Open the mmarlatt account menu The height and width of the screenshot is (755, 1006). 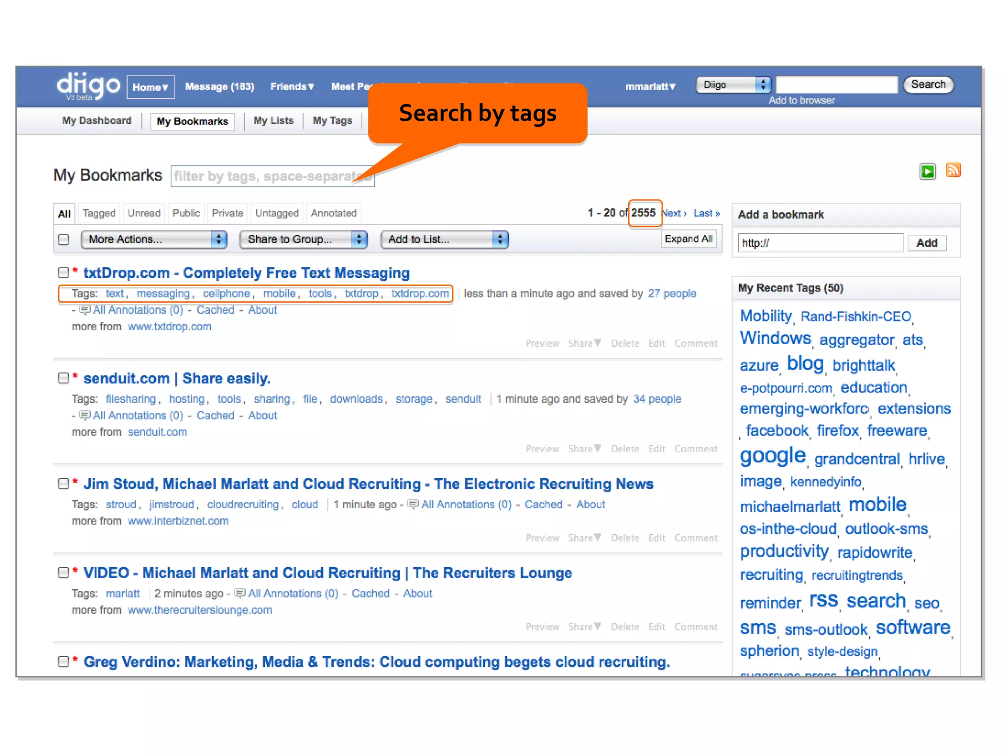point(650,87)
